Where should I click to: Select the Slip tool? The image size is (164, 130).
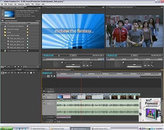coord(22,73)
